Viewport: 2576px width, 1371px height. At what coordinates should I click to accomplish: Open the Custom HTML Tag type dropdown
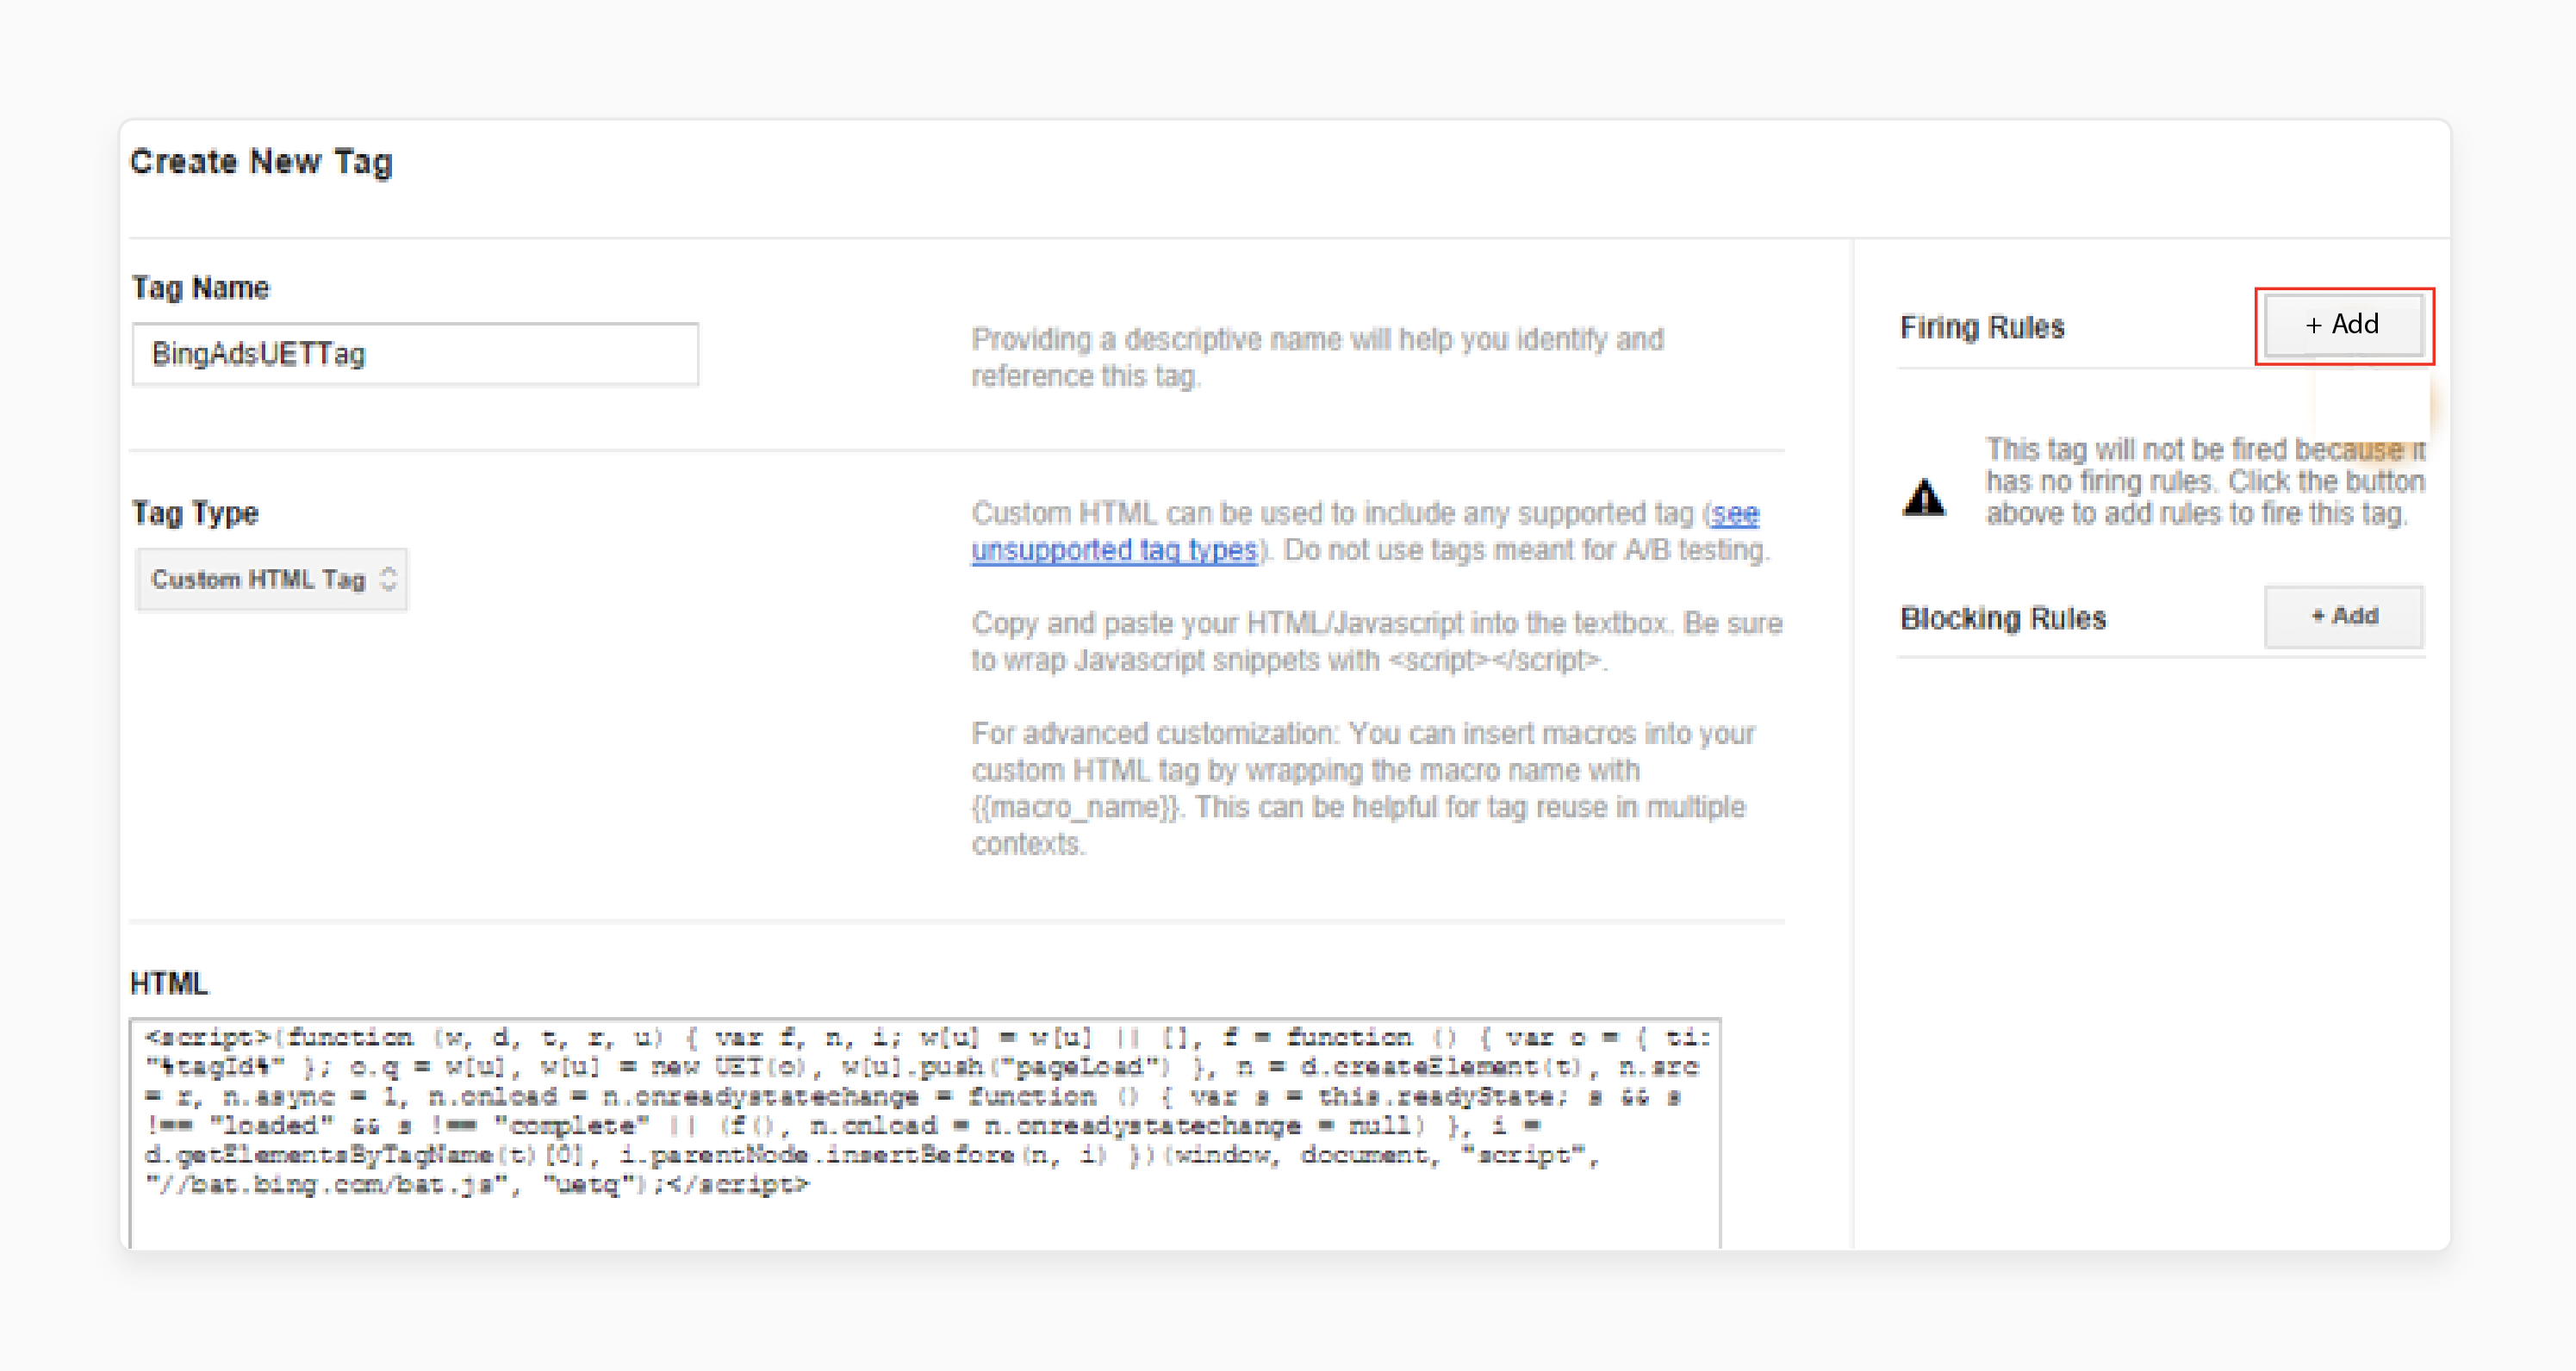272,580
